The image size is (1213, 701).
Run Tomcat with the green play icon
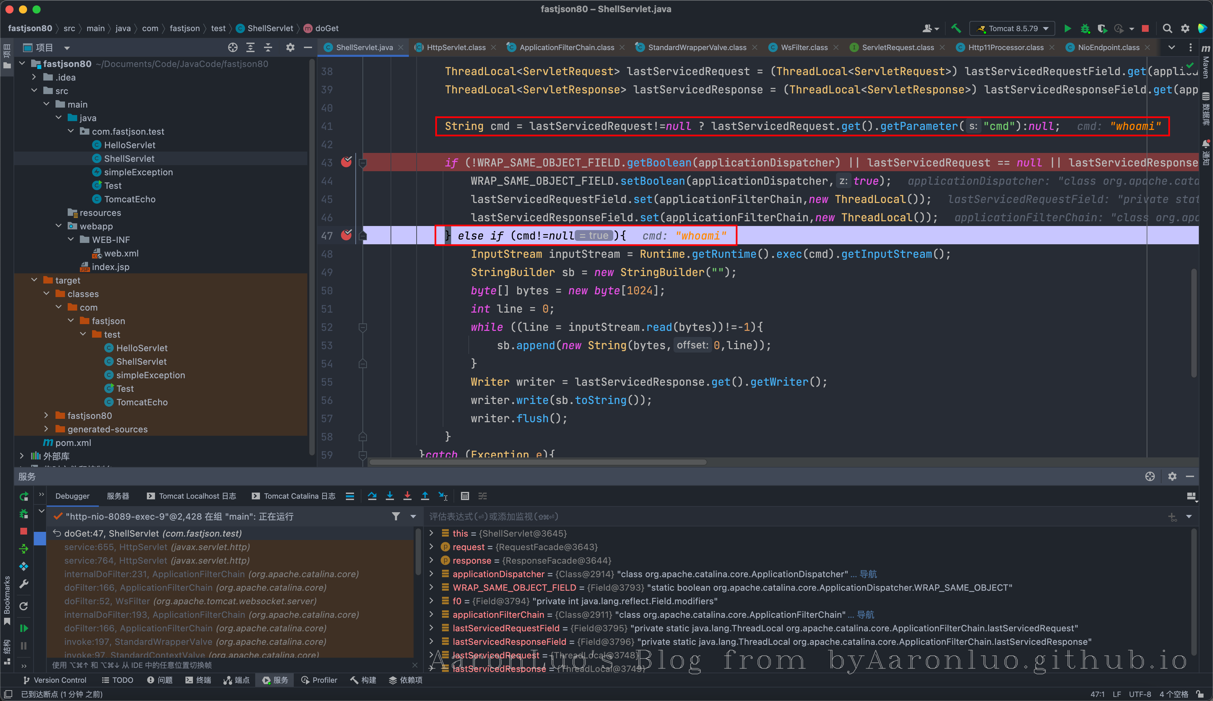click(x=1067, y=28)
